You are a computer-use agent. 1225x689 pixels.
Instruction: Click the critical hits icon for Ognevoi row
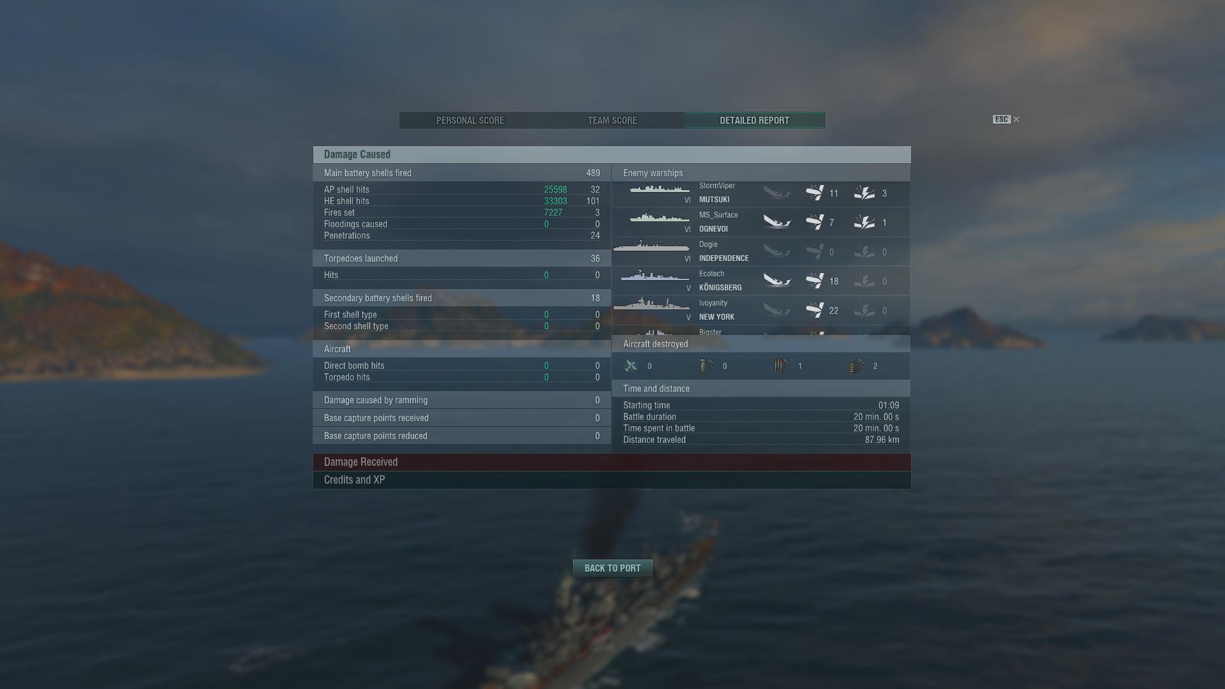[x=865, y=222]
